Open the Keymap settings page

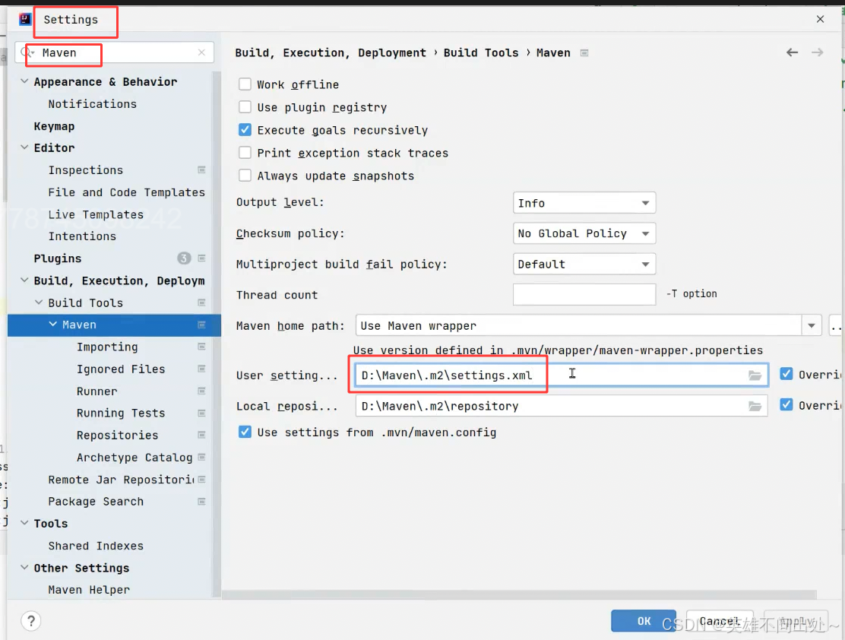click(x=55, y=126)
